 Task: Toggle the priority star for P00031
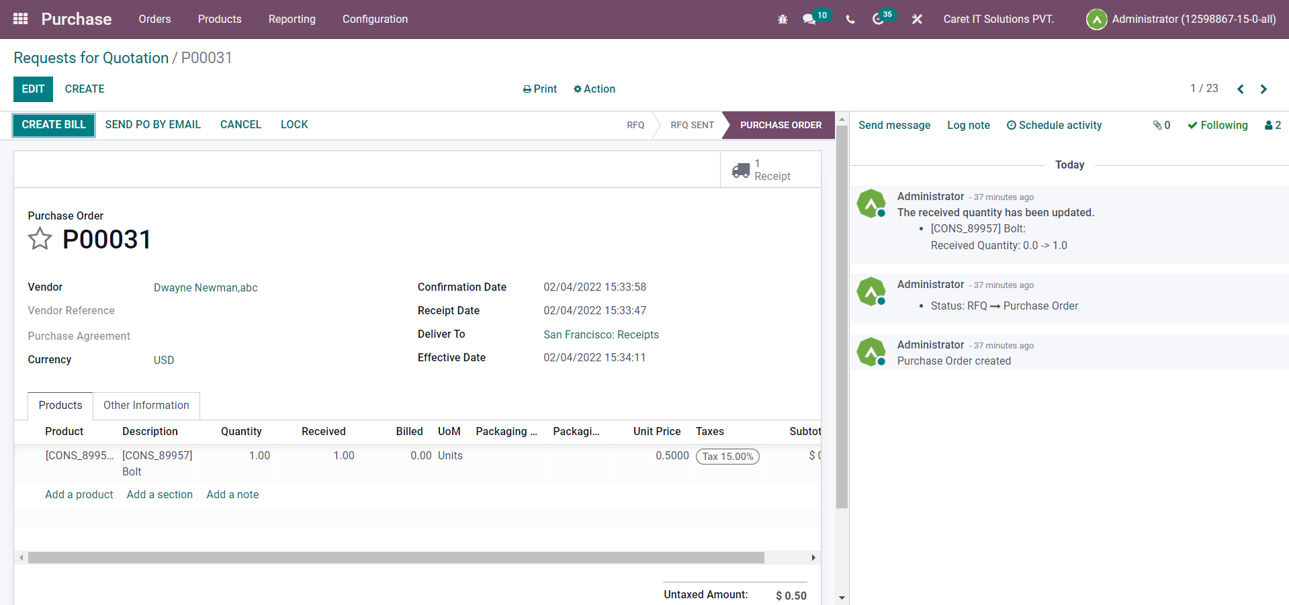(x=40, y=239)
